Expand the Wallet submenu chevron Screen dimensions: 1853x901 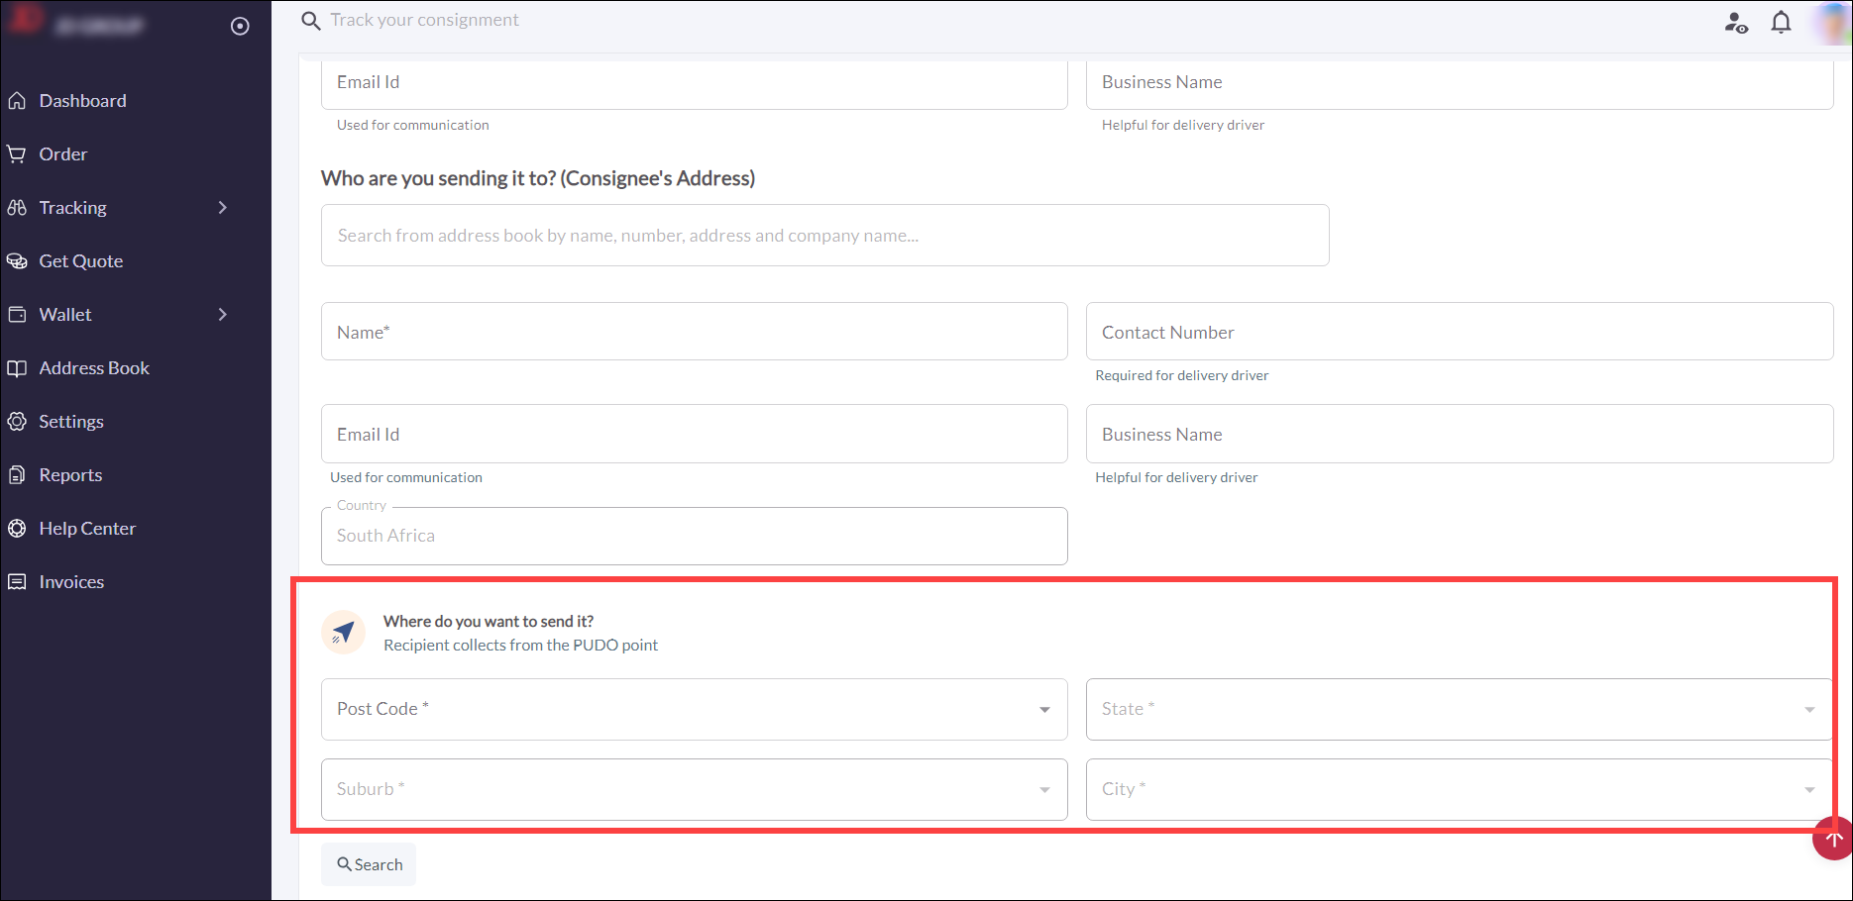223,315
